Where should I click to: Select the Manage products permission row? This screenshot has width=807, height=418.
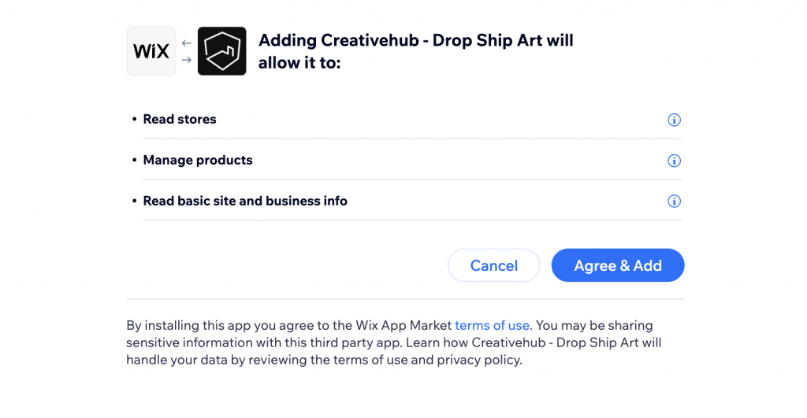coord(407,160)
